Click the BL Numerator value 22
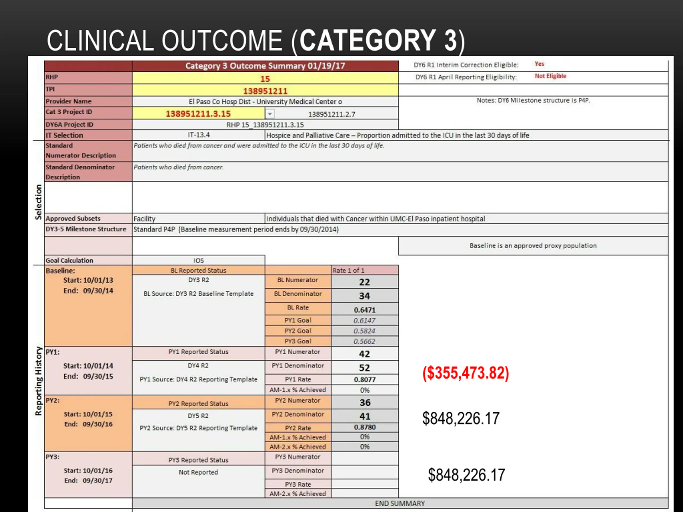Image resolution: width=683 pixels, height=512 pixels. point(365,282)
